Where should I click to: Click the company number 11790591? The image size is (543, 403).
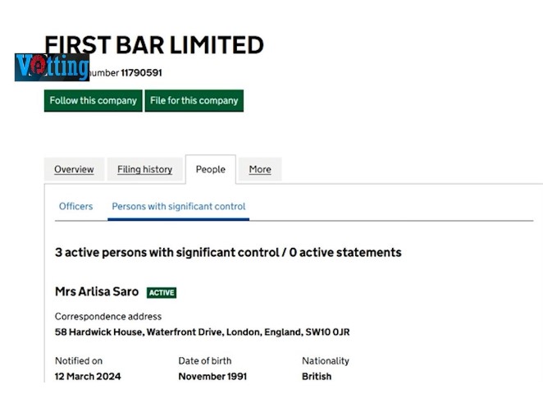pos(141,73)
